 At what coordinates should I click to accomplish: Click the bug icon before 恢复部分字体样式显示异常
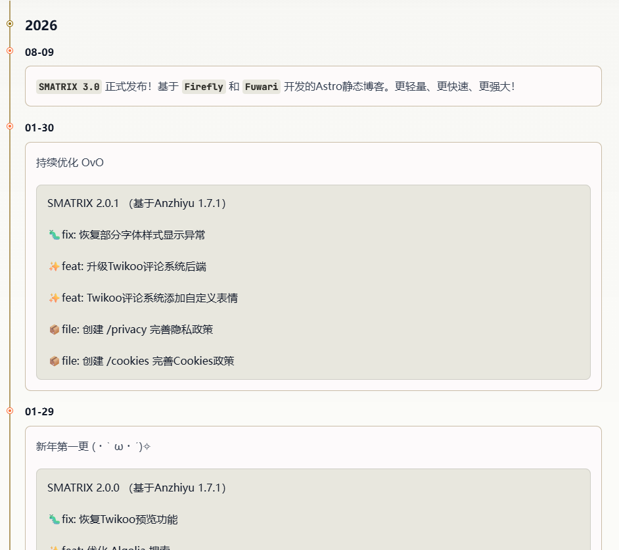[x=54, y=235]
